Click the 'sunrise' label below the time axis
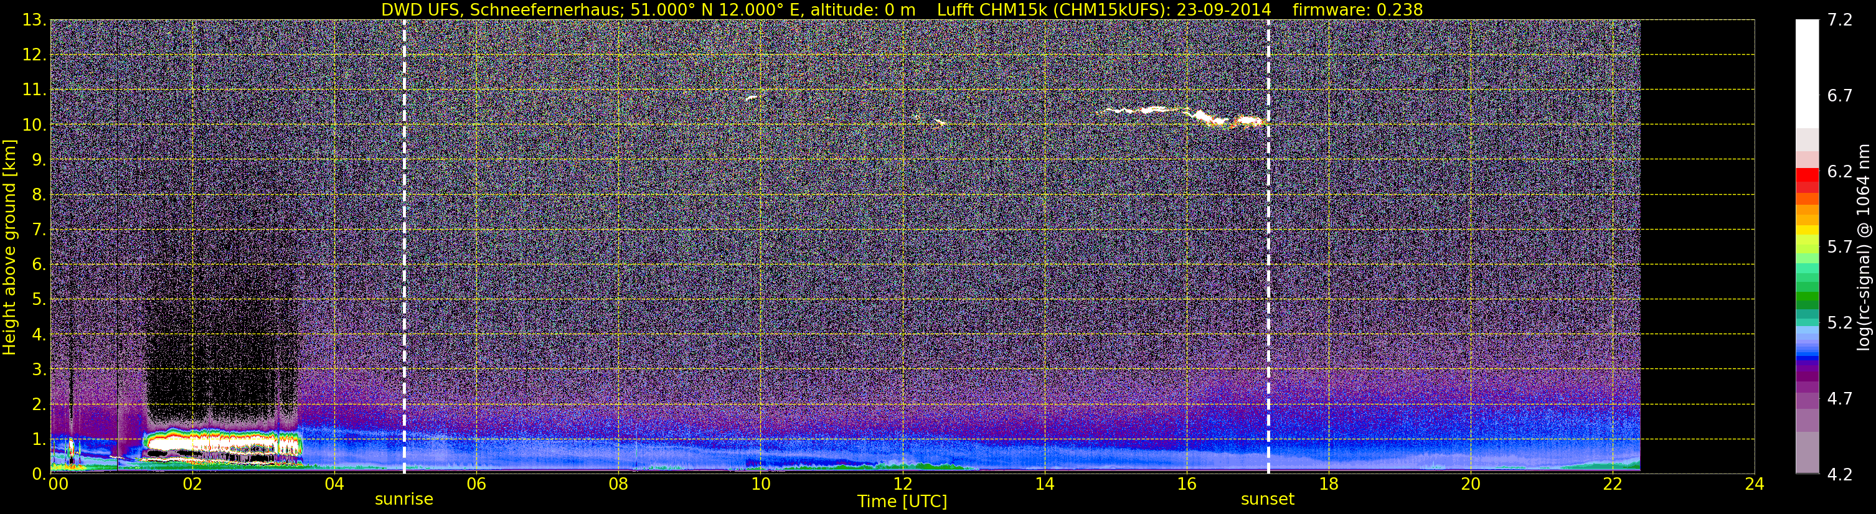The height and width of the screenshot is (514, 1876). tap(404, 500)
